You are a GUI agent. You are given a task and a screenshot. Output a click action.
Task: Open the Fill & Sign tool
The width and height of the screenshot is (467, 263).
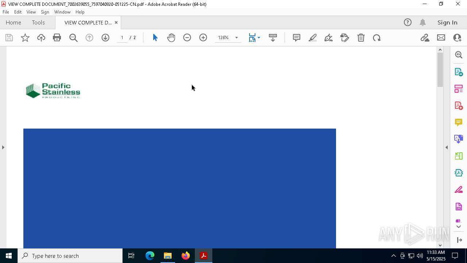click(459, 190)
